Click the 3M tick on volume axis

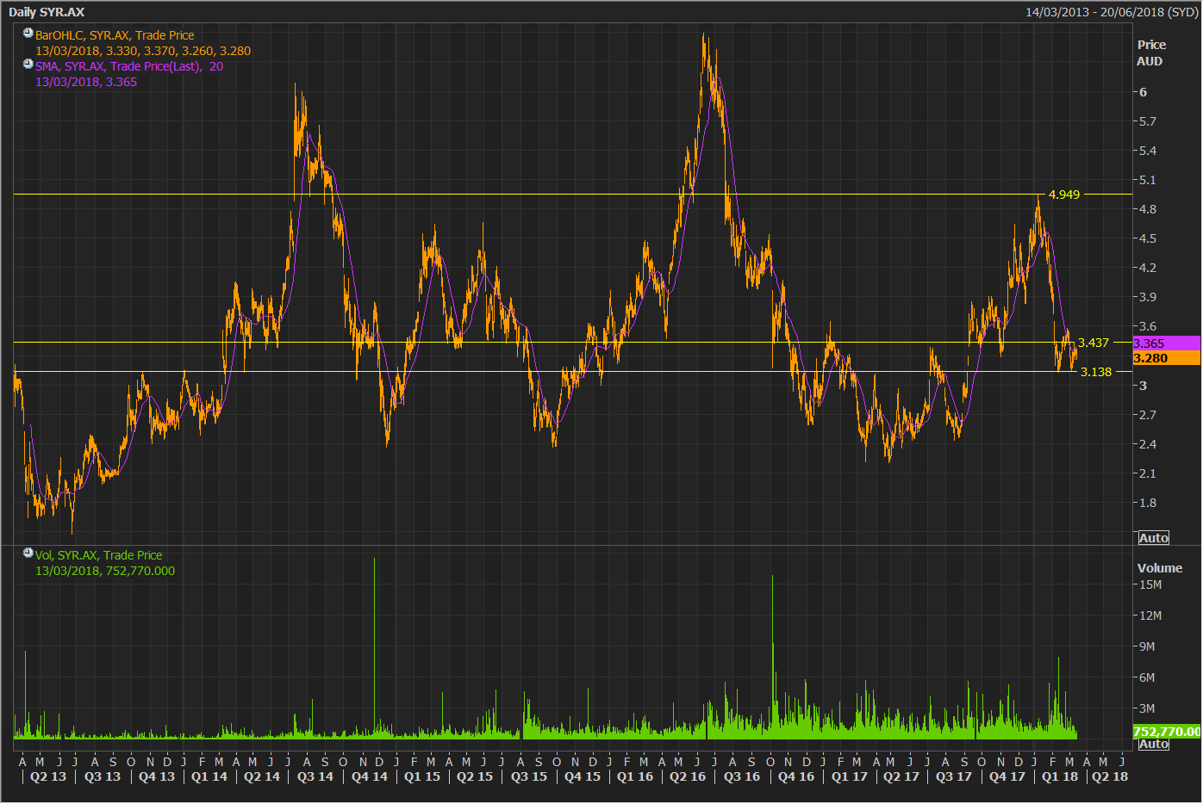pyautogui.click(x=1147, y=708)
